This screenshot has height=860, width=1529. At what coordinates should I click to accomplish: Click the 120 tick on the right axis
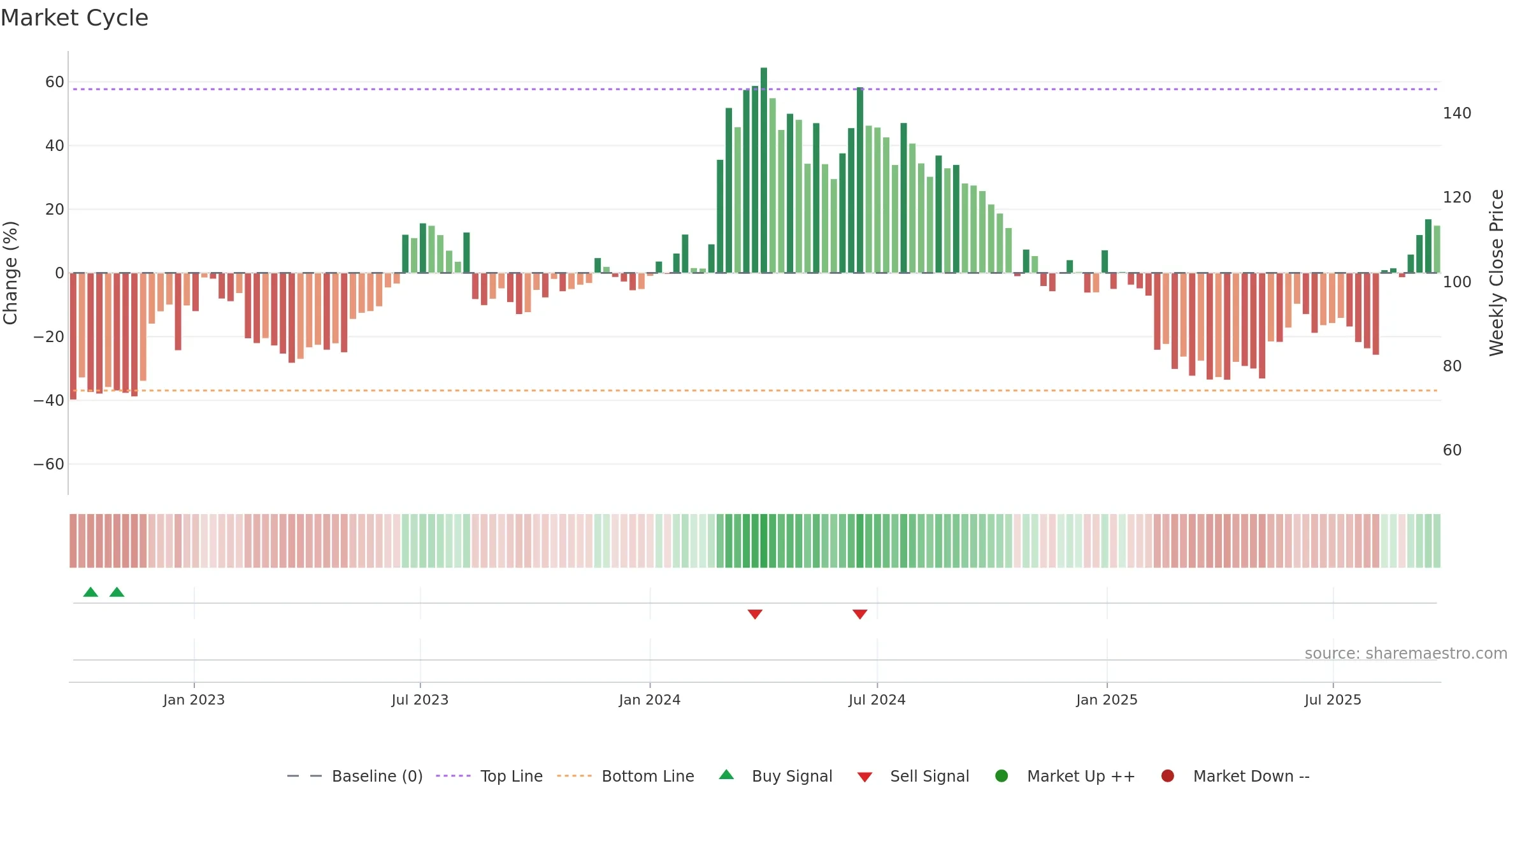click(1457, 197)
